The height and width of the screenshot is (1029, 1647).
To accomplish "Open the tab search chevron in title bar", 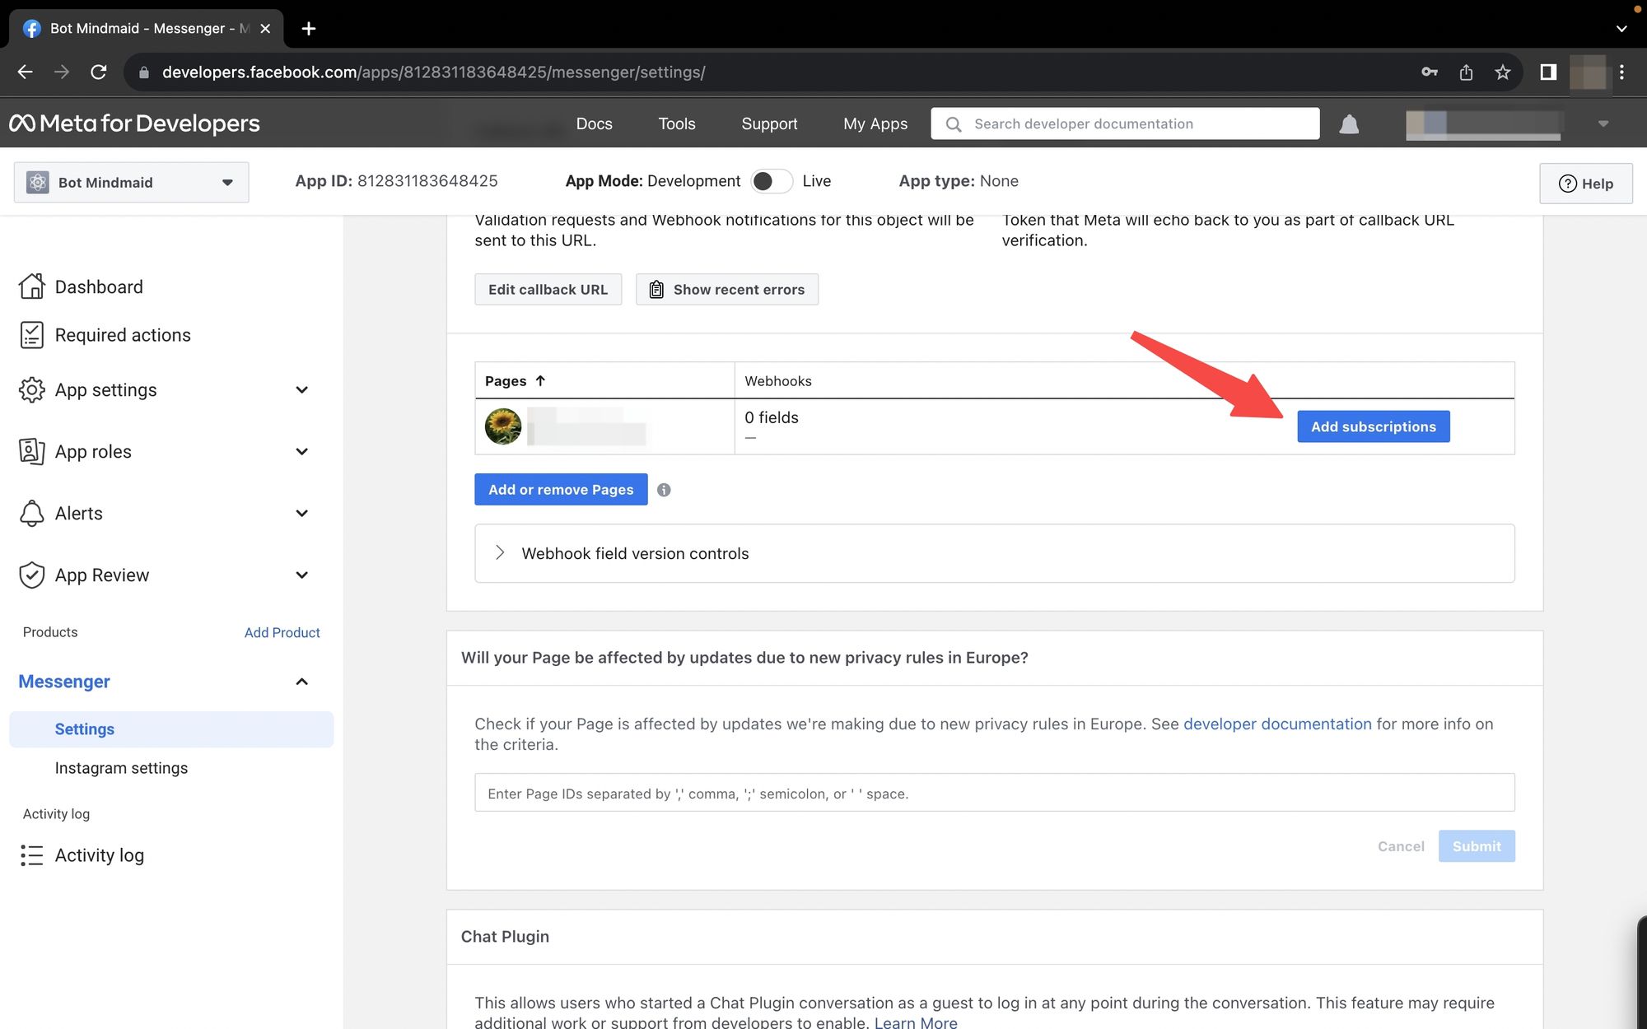I will tap(1621, 29).
